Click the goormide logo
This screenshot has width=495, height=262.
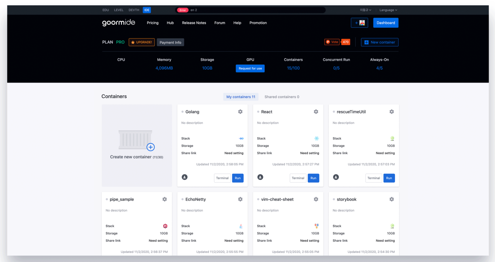119,23
